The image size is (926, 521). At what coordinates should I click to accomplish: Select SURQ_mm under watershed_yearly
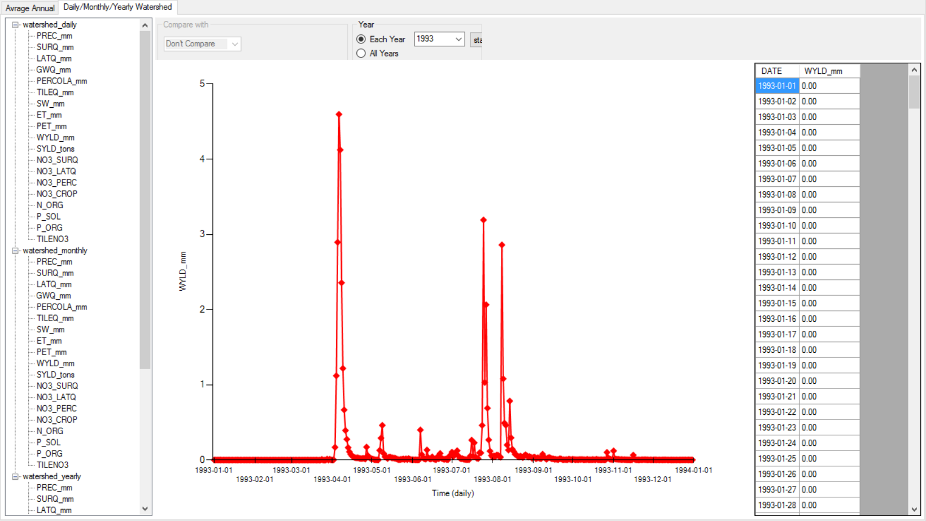click(x=55, y=499)
